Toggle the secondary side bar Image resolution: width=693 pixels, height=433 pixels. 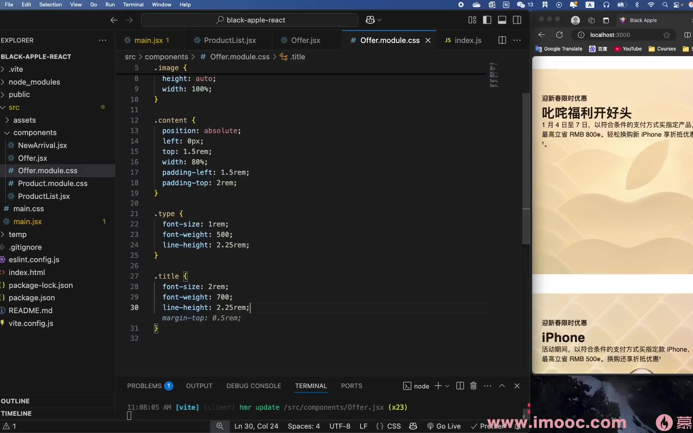click(517, 20)
